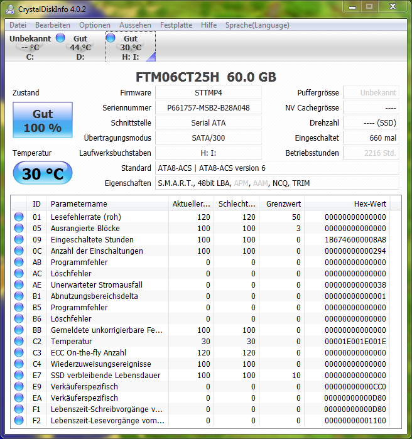Click status orb for Unerwarteter Stromausfall
Viewport: 412px width, 439px height.
(19, 285)
